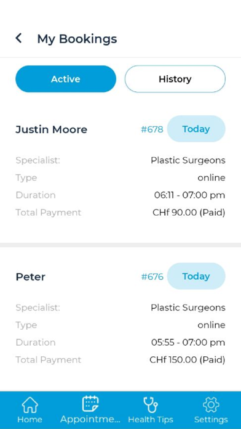The width and height of the screenshot is (241, 429).
Task: Tap the Today badge for Peter
Action: click(x=196, y=276)
